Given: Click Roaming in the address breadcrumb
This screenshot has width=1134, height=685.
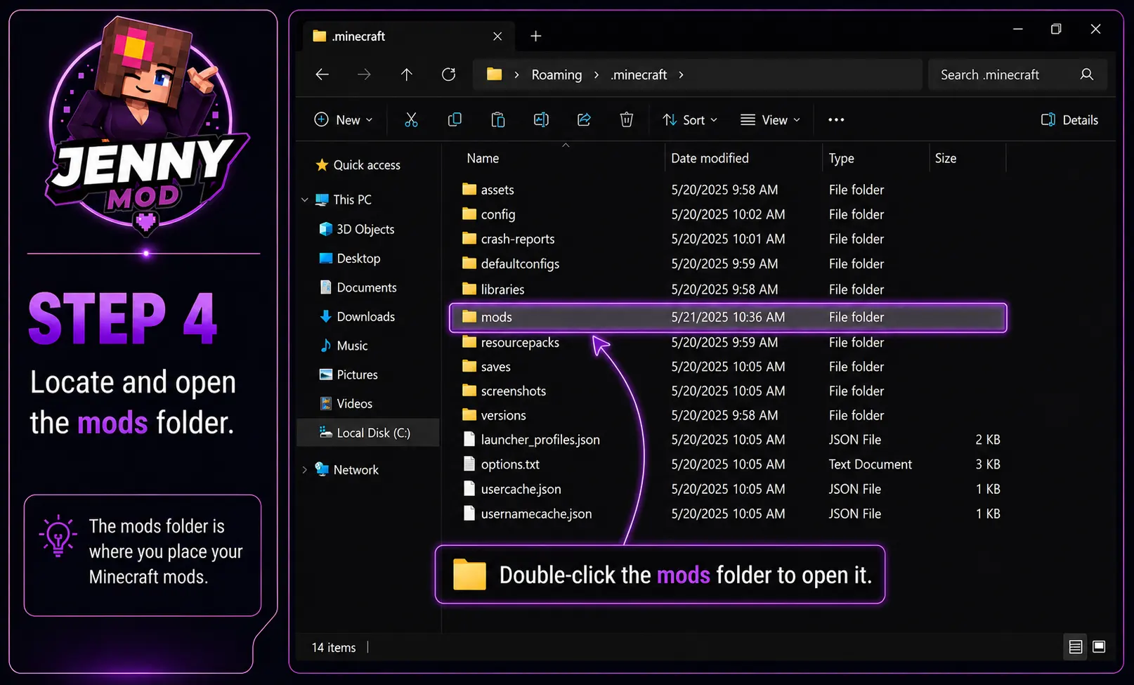Looking at the screenshot, I should click(556, 74).
